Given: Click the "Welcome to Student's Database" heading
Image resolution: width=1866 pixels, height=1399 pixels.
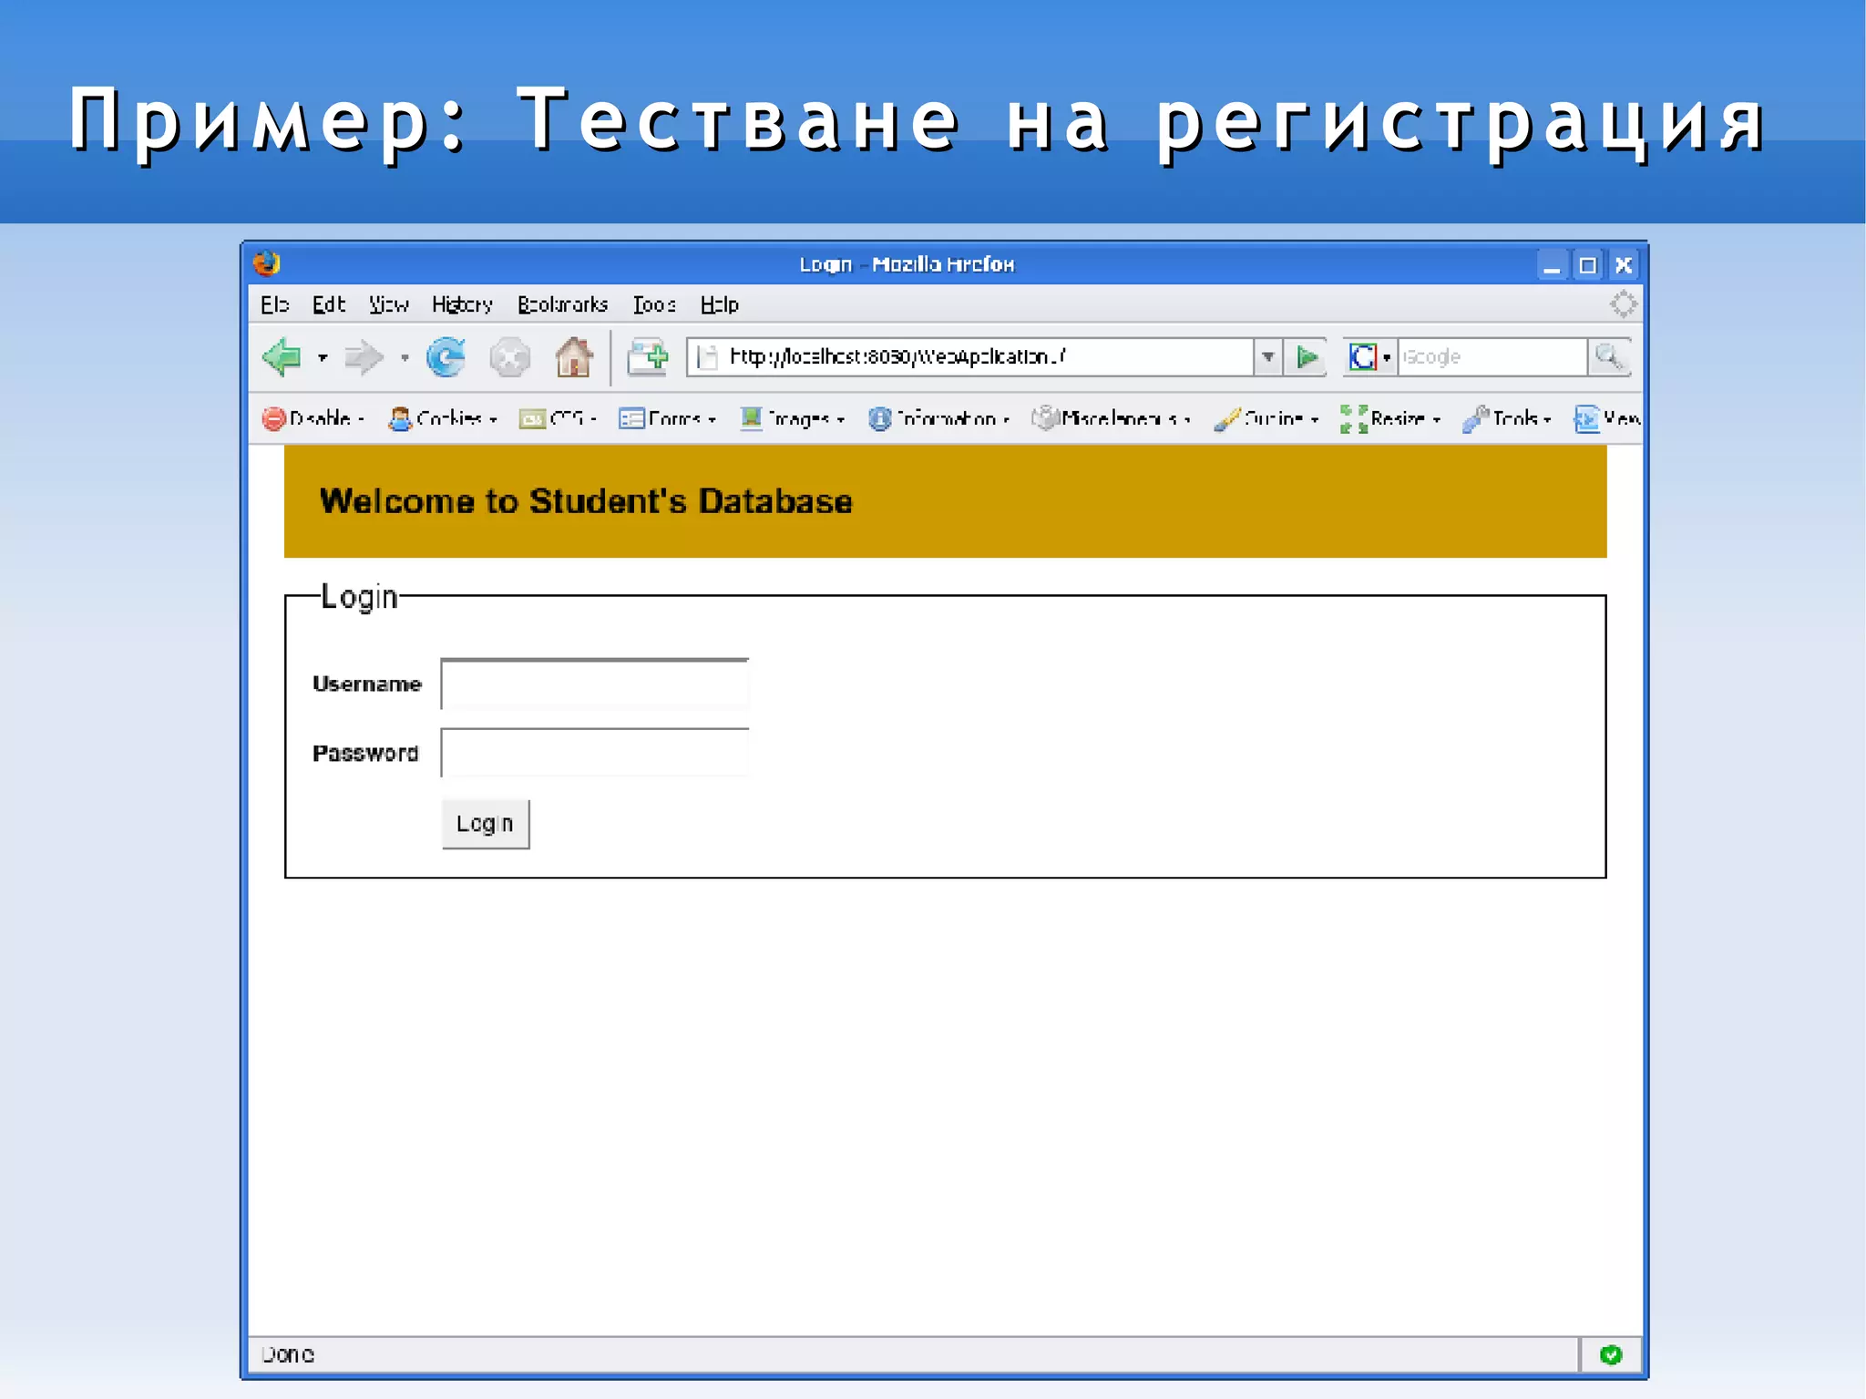Looking at the screenshot, I should click(586, 501).
